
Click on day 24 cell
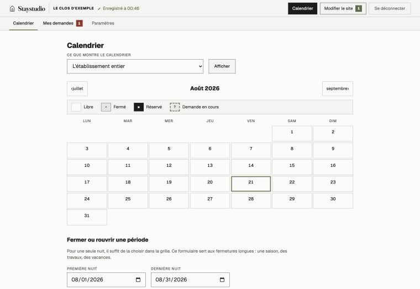(x=87, y=201)
